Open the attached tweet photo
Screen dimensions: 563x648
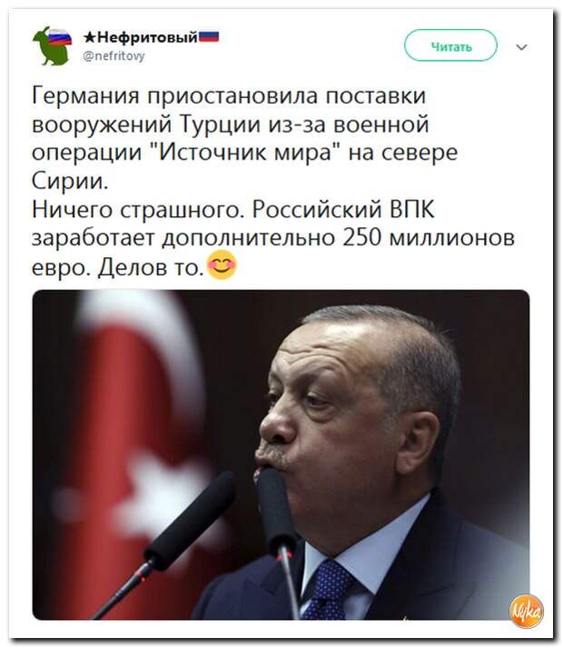click(281, 454)
